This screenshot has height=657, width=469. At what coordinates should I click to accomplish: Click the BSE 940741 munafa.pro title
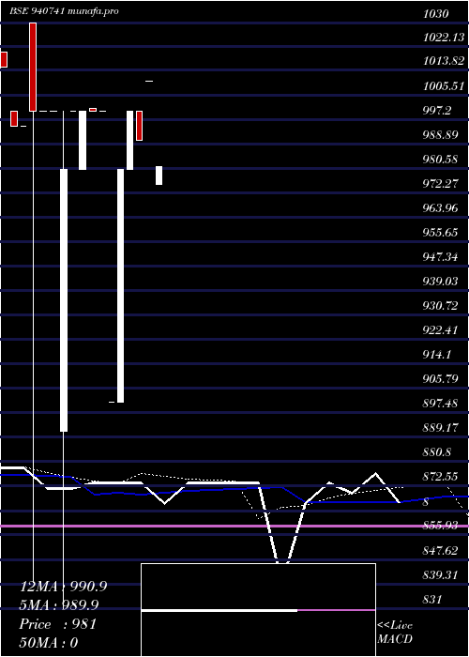[x=64, y=11]
